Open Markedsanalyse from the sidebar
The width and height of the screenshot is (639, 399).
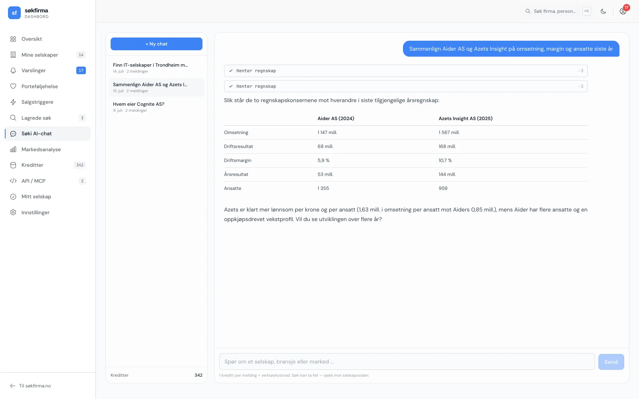click(x=48, y=149)
